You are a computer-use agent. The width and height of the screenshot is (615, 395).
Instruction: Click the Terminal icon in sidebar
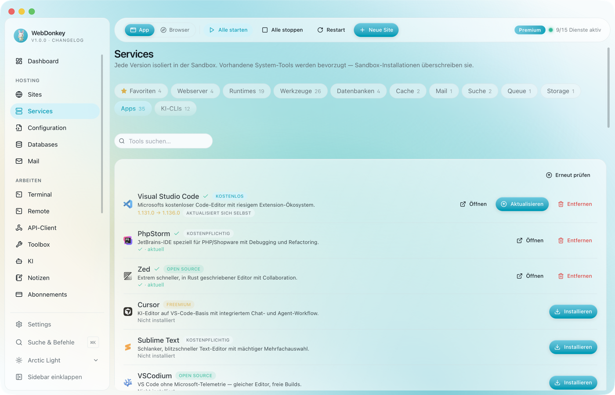[19, 194]
